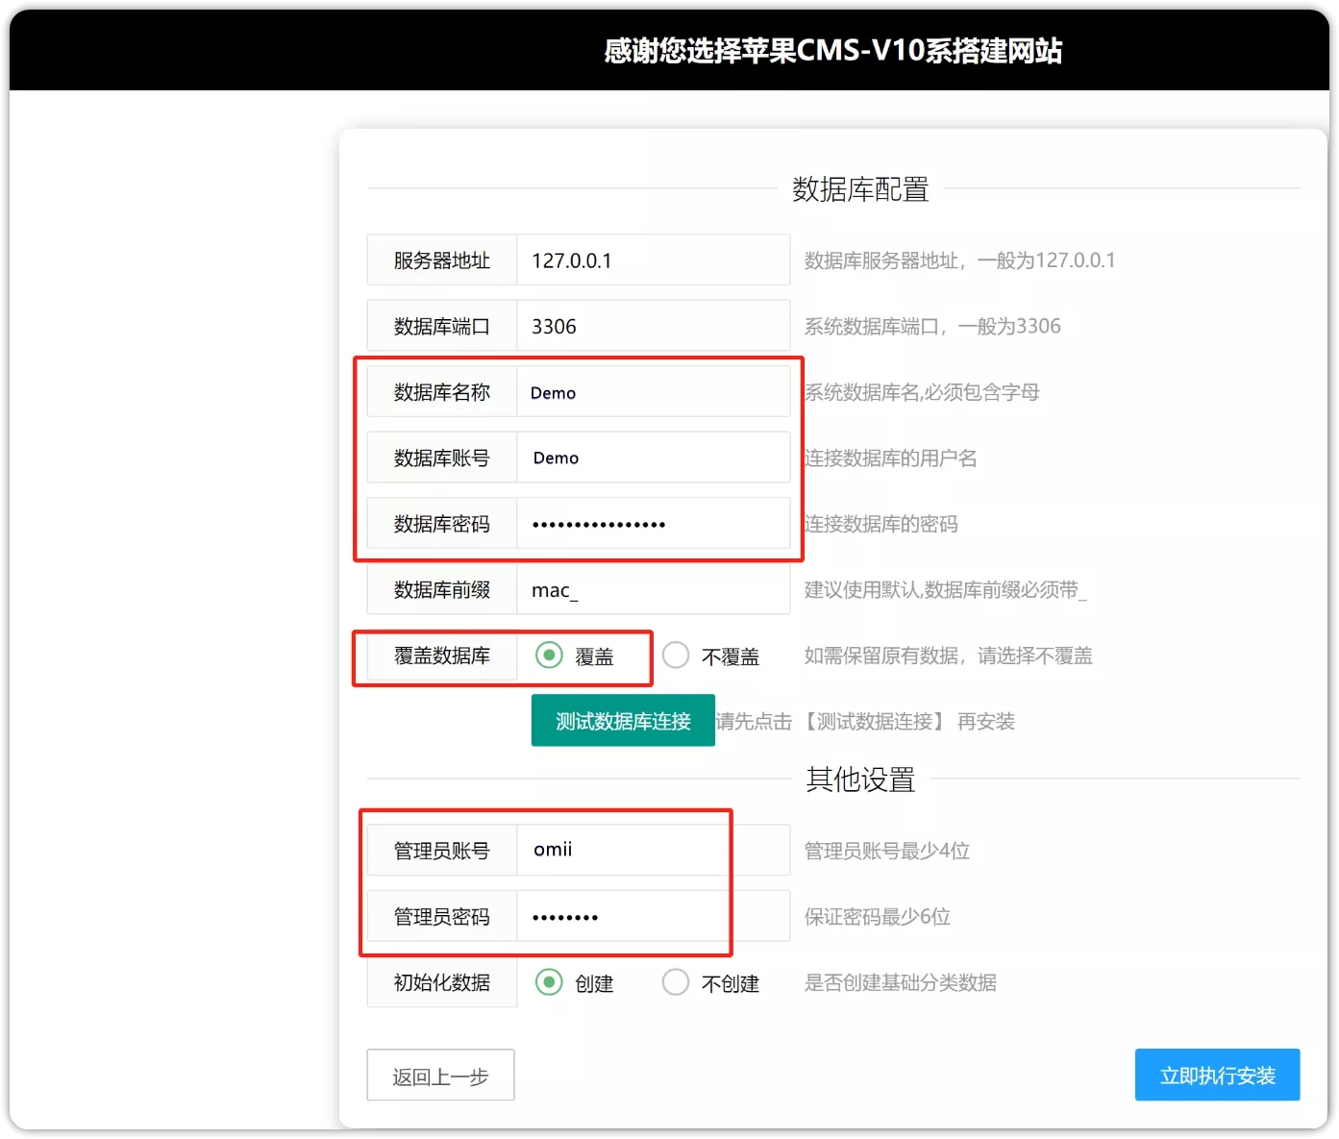Focus the database port field with 3306
1339x1139 pixels.
click(653, 327)
